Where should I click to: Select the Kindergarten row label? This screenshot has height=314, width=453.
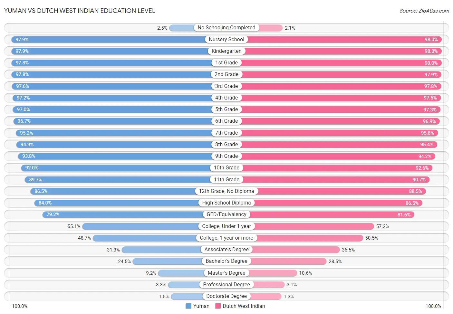226,51
